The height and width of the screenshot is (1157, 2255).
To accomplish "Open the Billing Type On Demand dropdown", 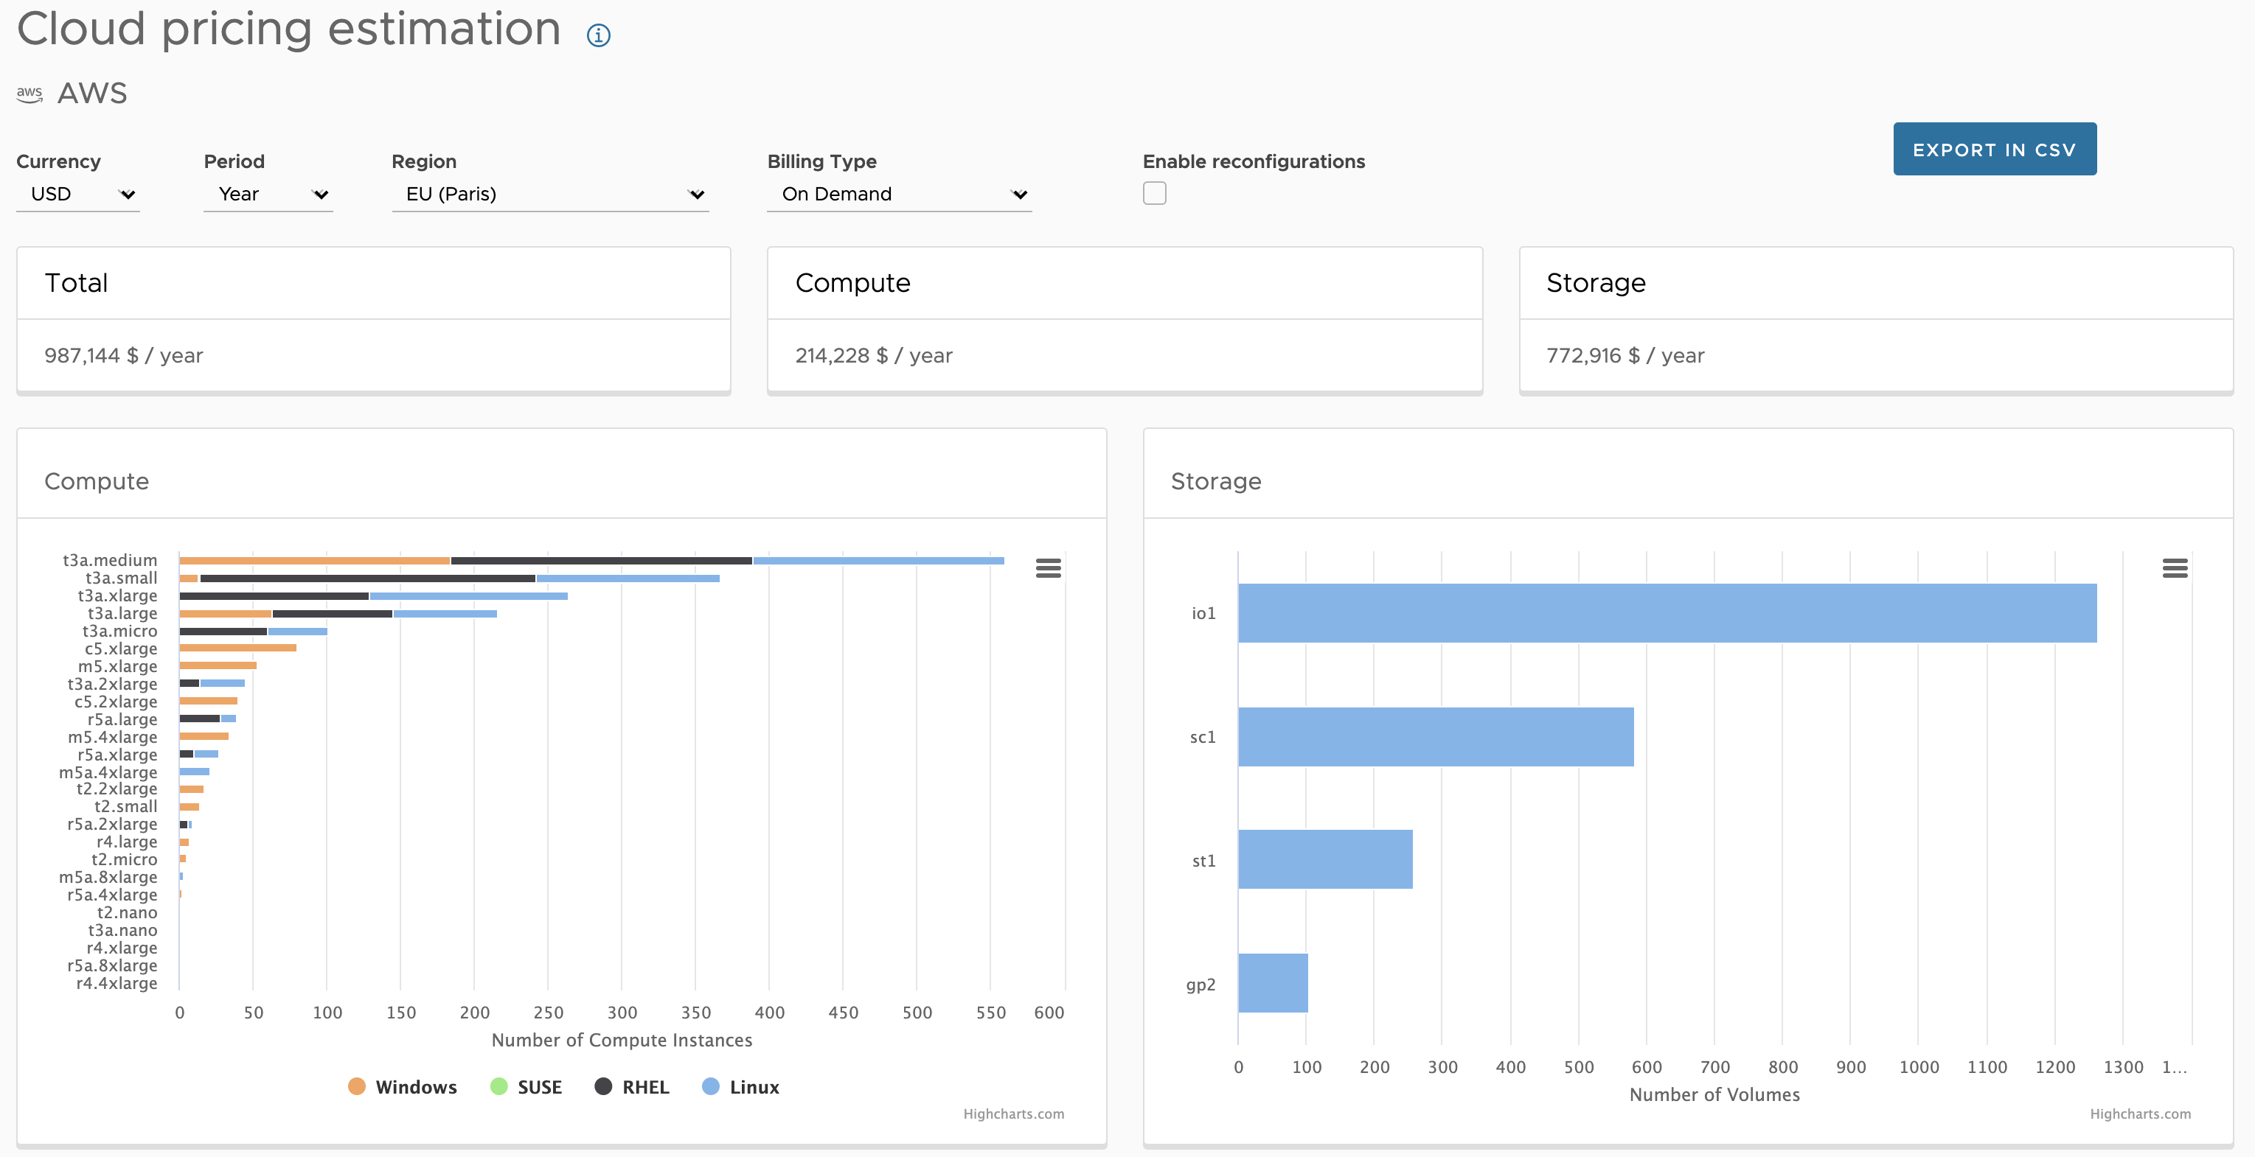I will tap(899, 194).
